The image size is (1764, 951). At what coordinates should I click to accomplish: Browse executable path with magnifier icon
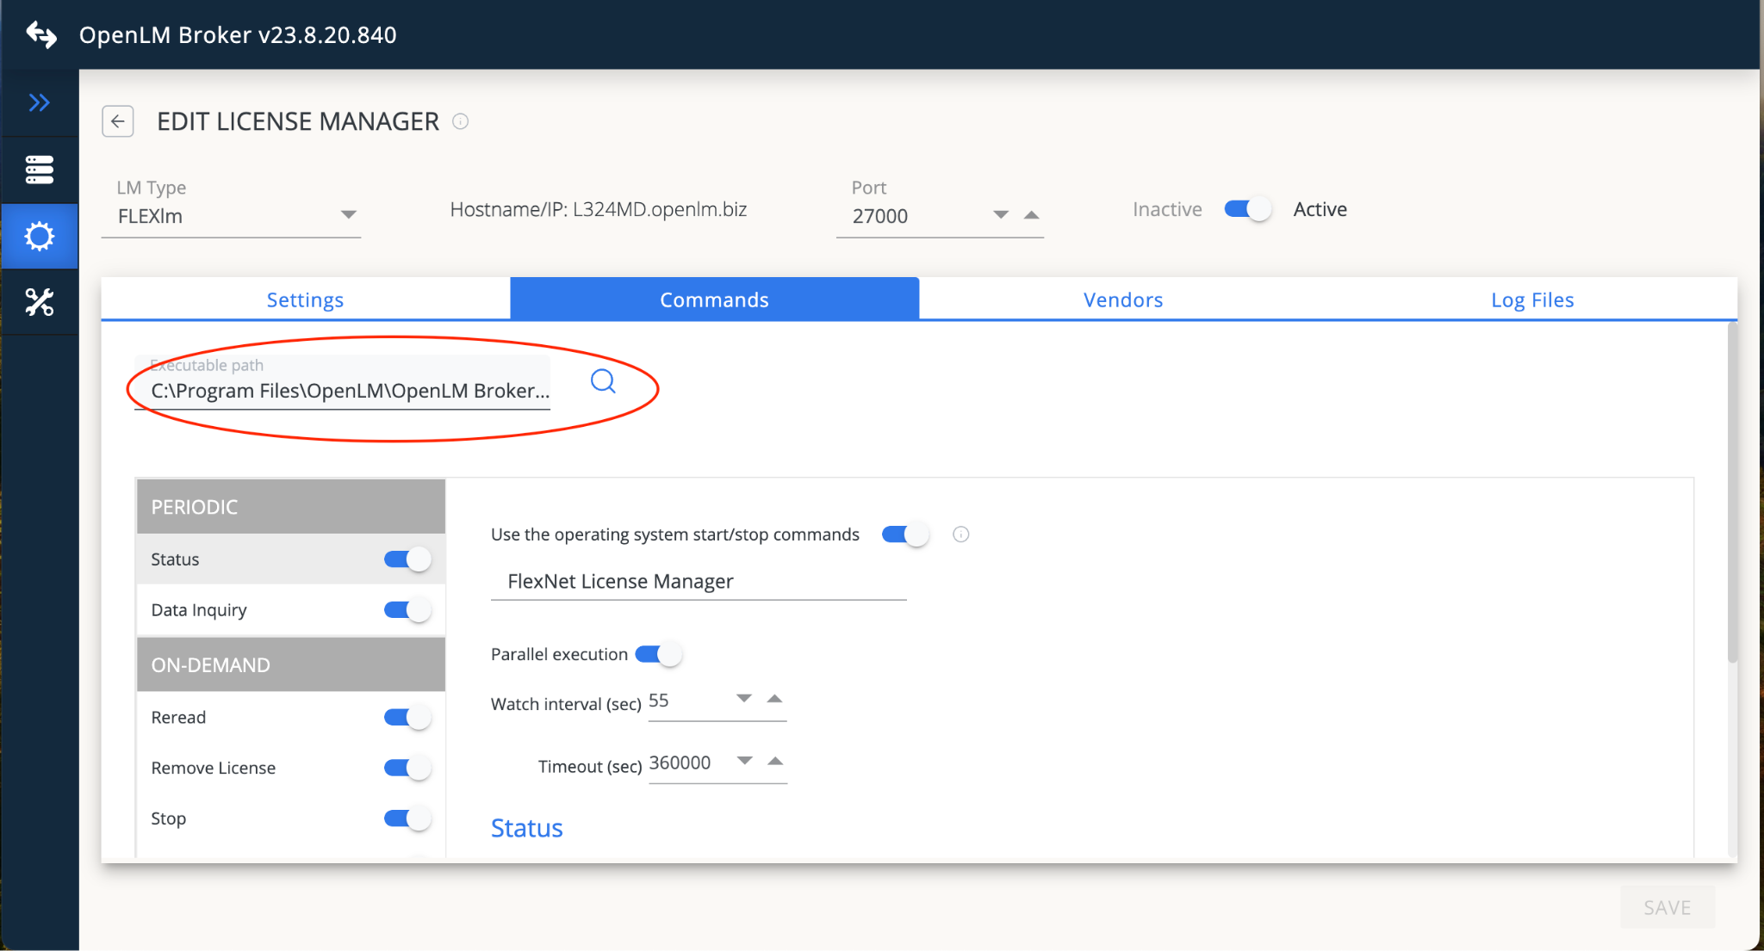(603, 381)
